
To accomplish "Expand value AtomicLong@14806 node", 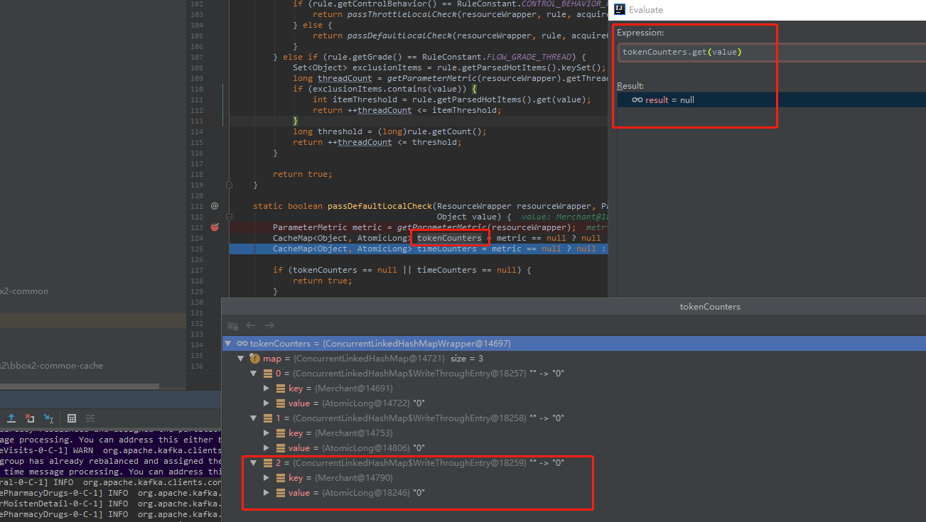I will [x=267, y=448].
